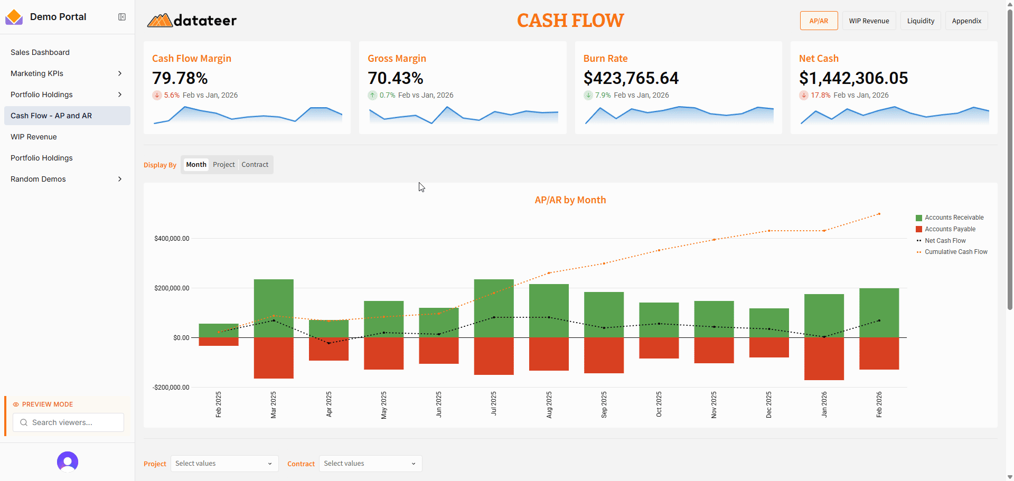Select Month in Display By toggle
Viewport: 1014px width, 481px height.
(x=196, y=165)
